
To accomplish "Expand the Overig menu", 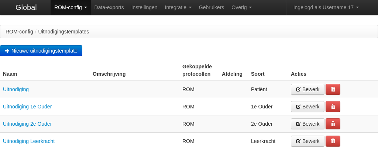I will (x=241, y=7).
